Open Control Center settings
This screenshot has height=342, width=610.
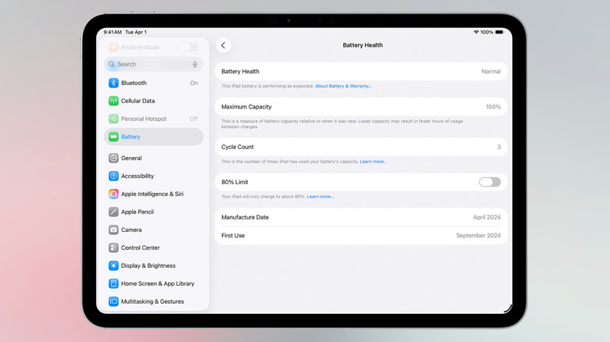[153, 248]
